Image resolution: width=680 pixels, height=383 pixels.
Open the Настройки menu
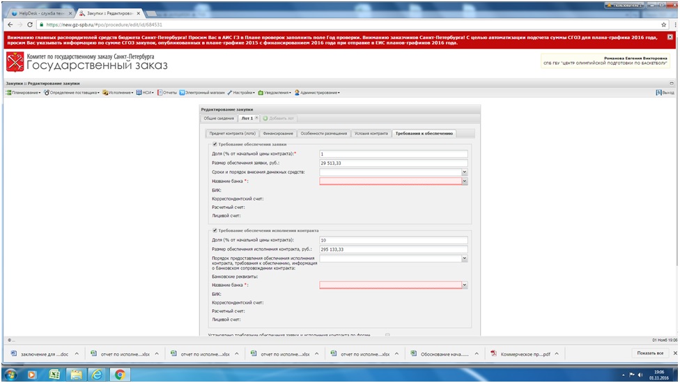pos(241,93)
